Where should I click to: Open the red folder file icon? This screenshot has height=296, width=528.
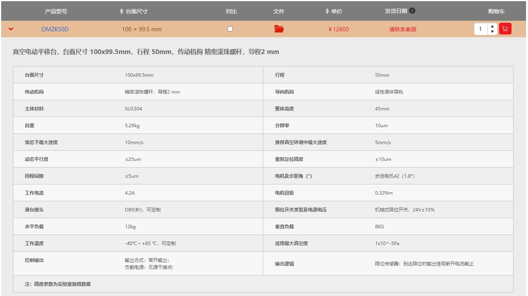click(x=279, y=29)
